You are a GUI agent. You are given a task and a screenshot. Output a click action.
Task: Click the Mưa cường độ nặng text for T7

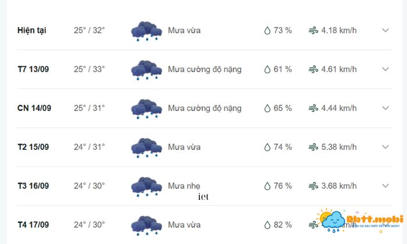click(204, 70)
